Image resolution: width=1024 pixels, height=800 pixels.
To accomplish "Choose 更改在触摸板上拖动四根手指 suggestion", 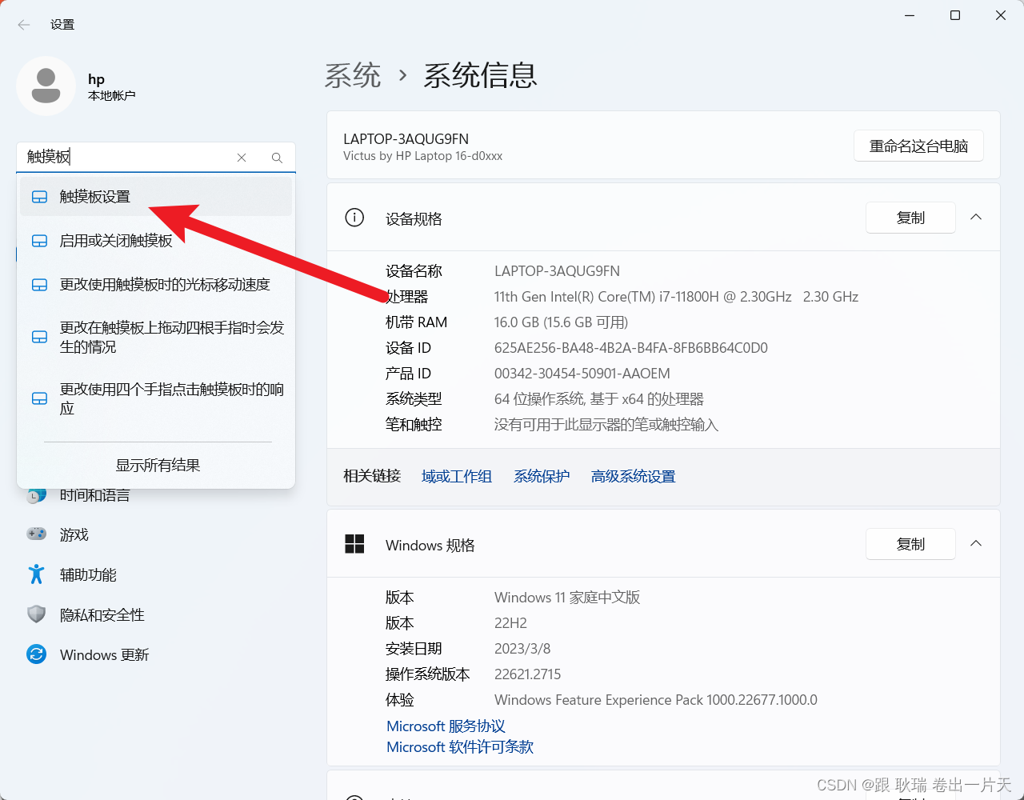I will (x=156, y=337).
